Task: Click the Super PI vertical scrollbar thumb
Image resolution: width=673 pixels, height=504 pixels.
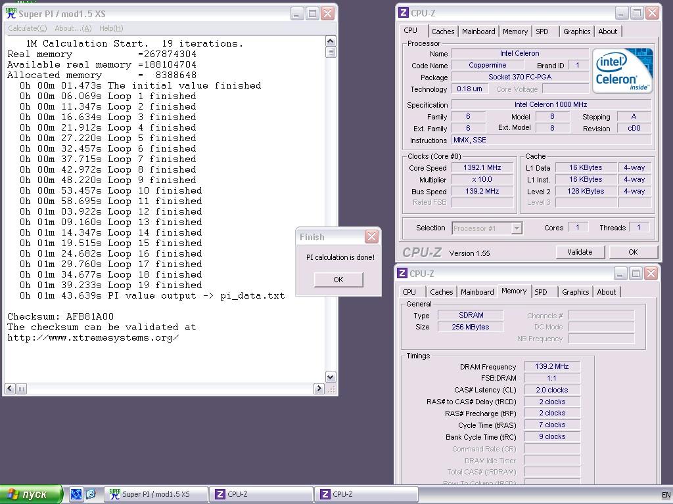Action: 331,52
